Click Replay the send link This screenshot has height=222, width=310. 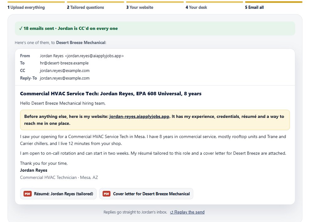187,212
